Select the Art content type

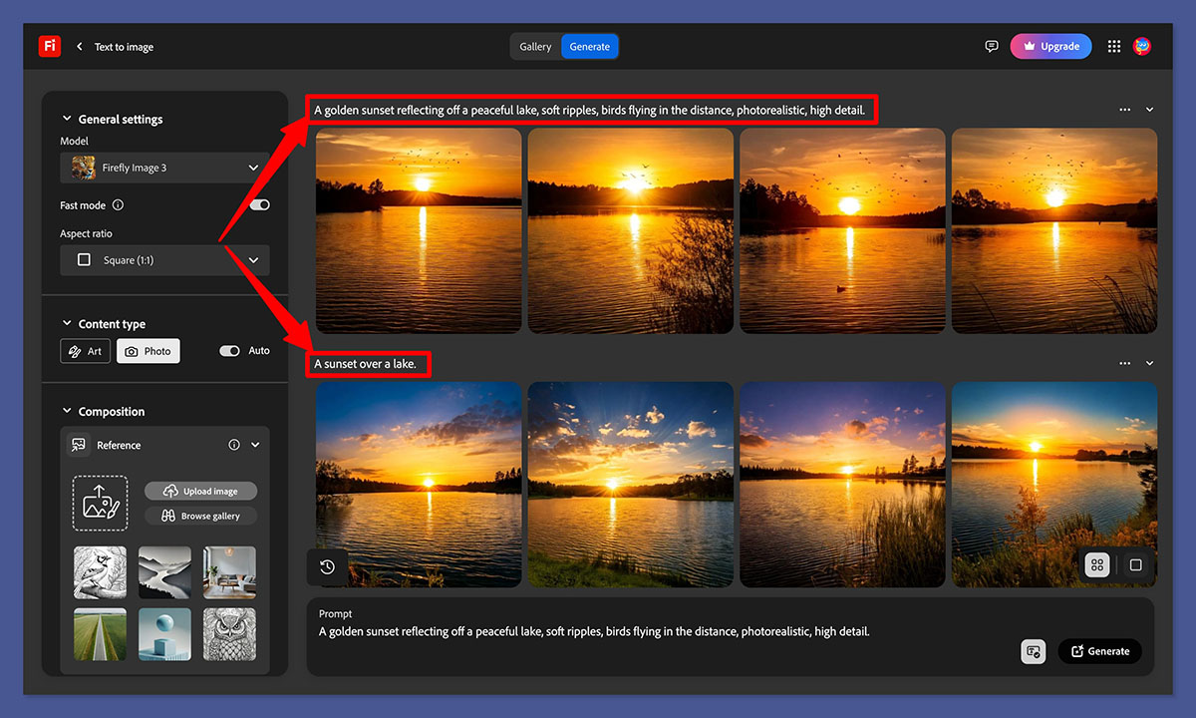tap(85, 350)
